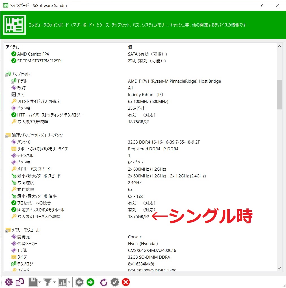Click value Registered DDR4 LP-DDR4
This screenshot has height=288, width=286.
(x=153, y=149)
